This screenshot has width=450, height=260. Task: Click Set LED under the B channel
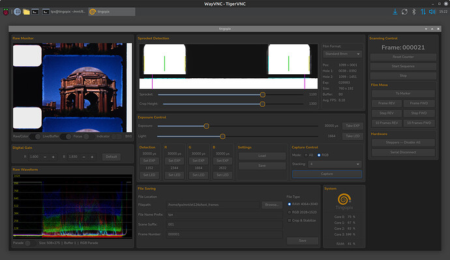pyautogui.click(x=222, y=175)
